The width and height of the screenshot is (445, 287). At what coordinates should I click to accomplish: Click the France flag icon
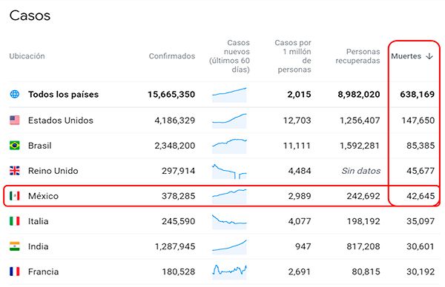pos(15,271)
